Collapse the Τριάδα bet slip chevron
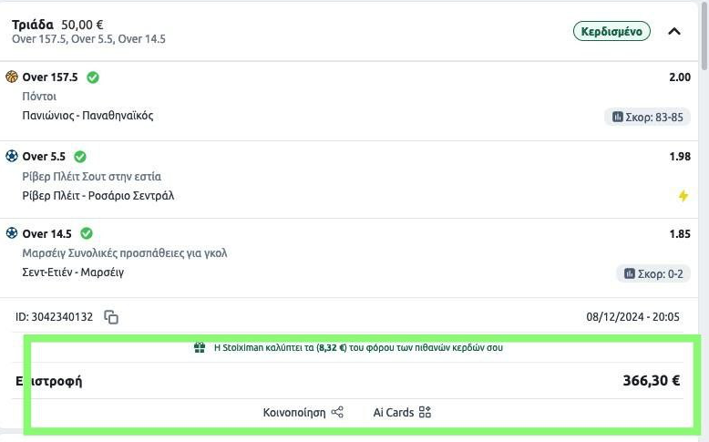This screenshot has height=442, width=709. tap(674, 31)
